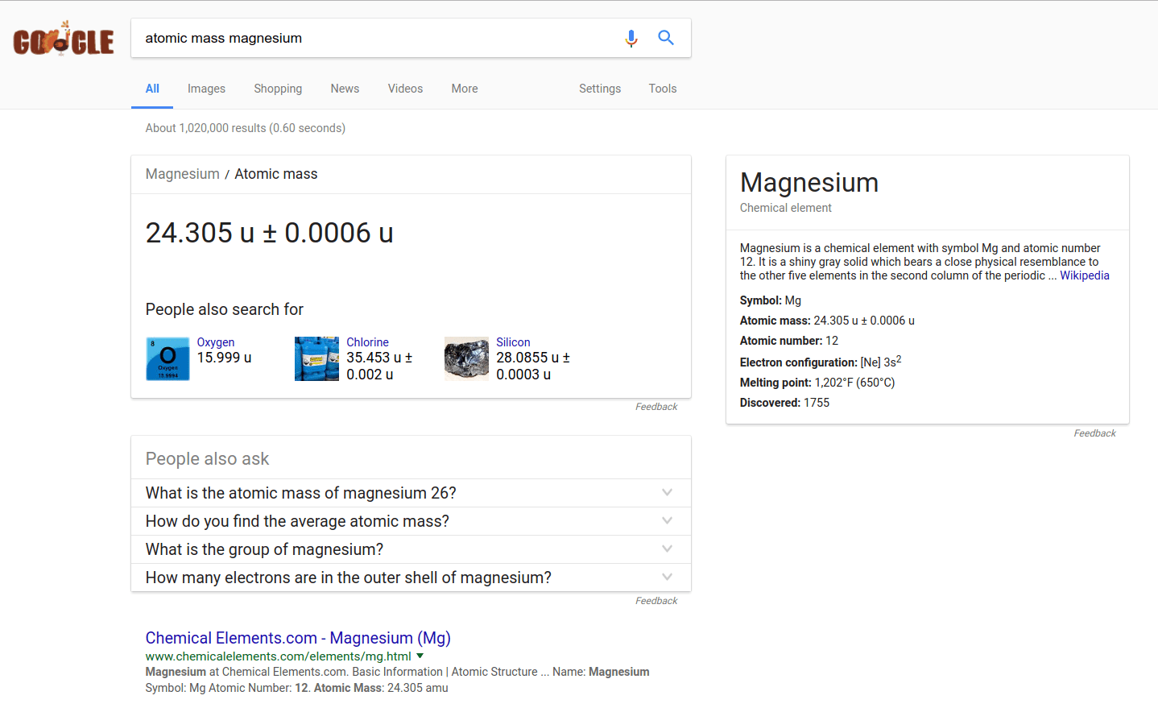The height and width of the screenshot is (708, 1158).
Task: Open the search Settings menu
Action: click(600, 89)
